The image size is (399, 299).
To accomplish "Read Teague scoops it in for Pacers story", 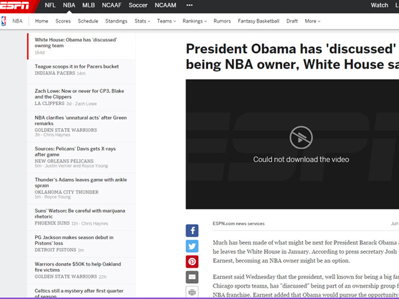I will point(76,66).
